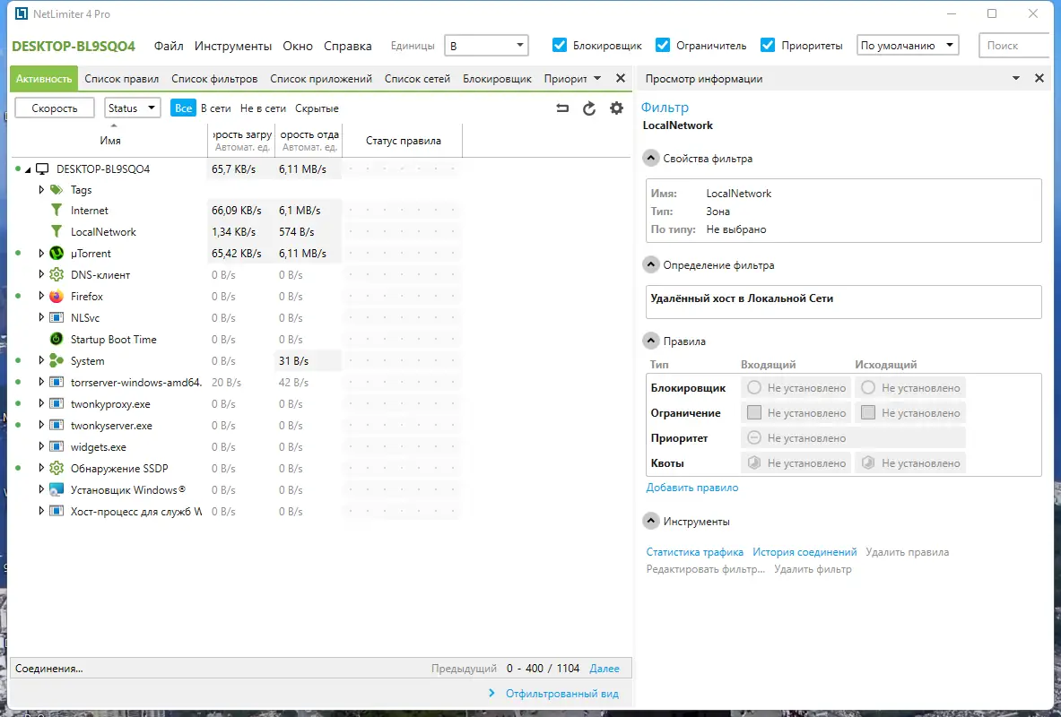Set outgoing Блокировщик rule radio button
Screen dimensions: 1061x717
click(868, 387)
